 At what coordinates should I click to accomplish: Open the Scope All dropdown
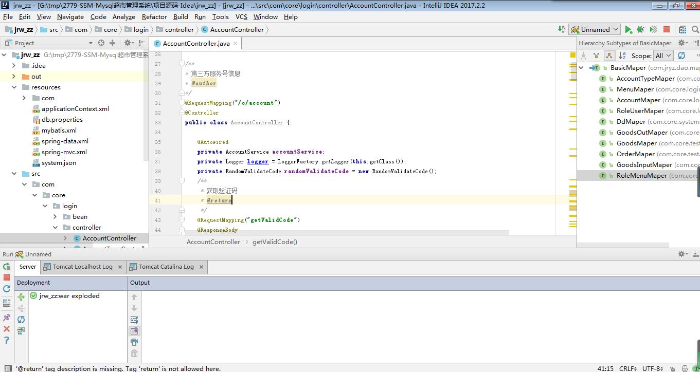[663, 55]
